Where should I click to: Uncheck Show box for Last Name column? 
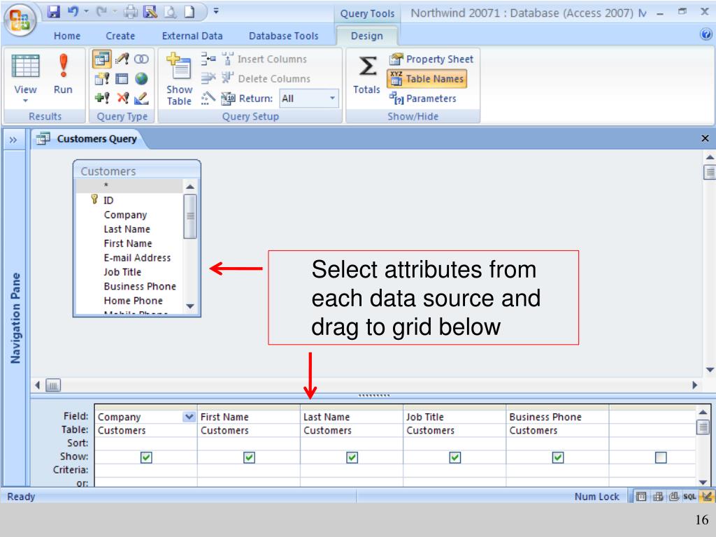click(352, 457)
